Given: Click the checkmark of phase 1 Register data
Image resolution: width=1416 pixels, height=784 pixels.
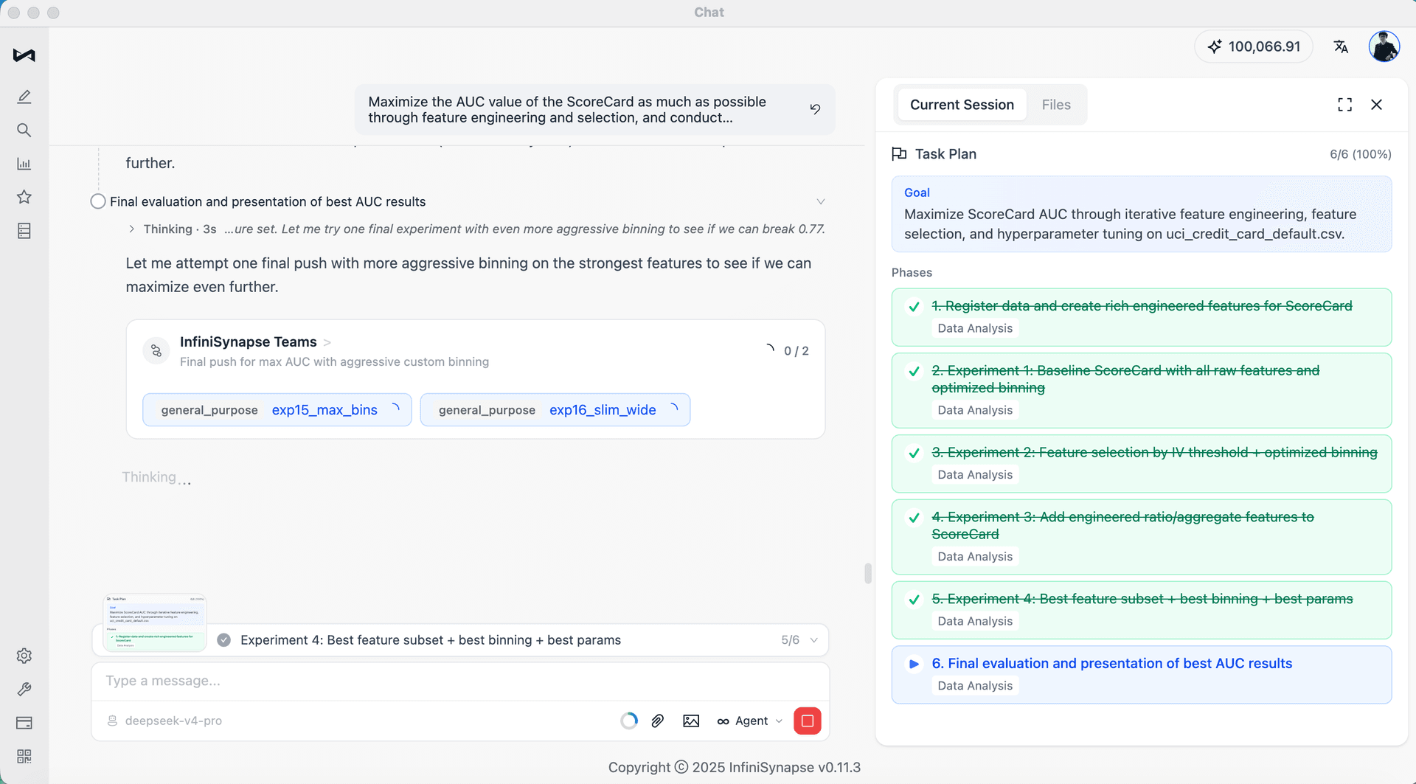Looking at the screenshot, I should click(914, 306).
